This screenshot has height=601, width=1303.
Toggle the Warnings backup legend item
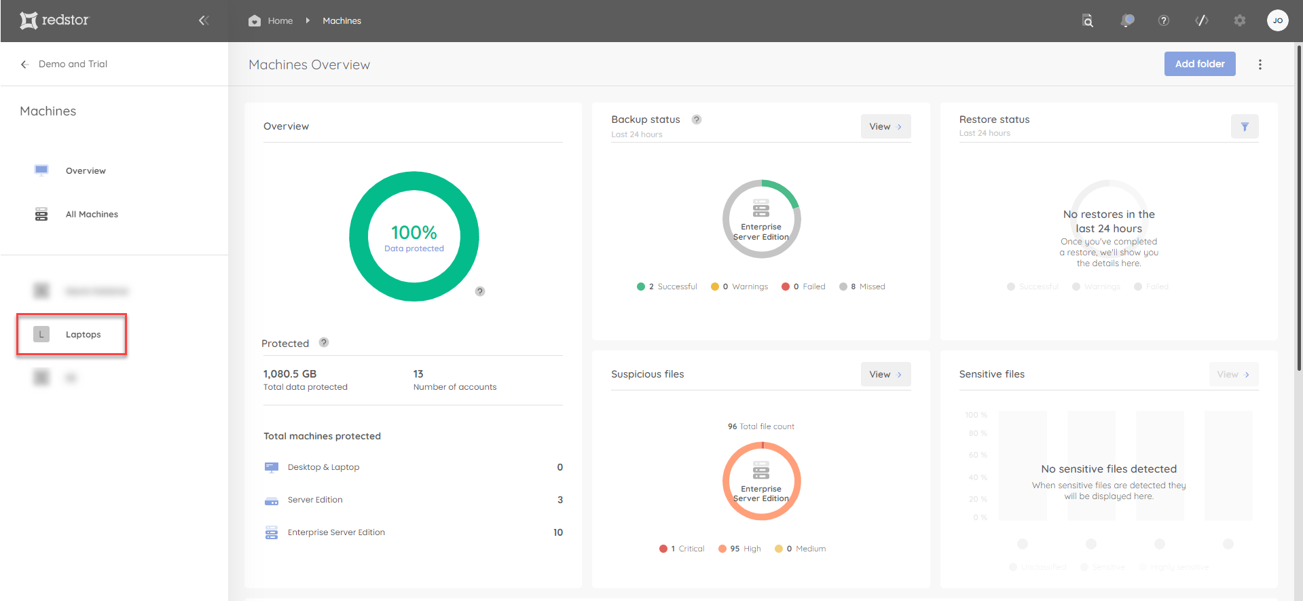739,287
